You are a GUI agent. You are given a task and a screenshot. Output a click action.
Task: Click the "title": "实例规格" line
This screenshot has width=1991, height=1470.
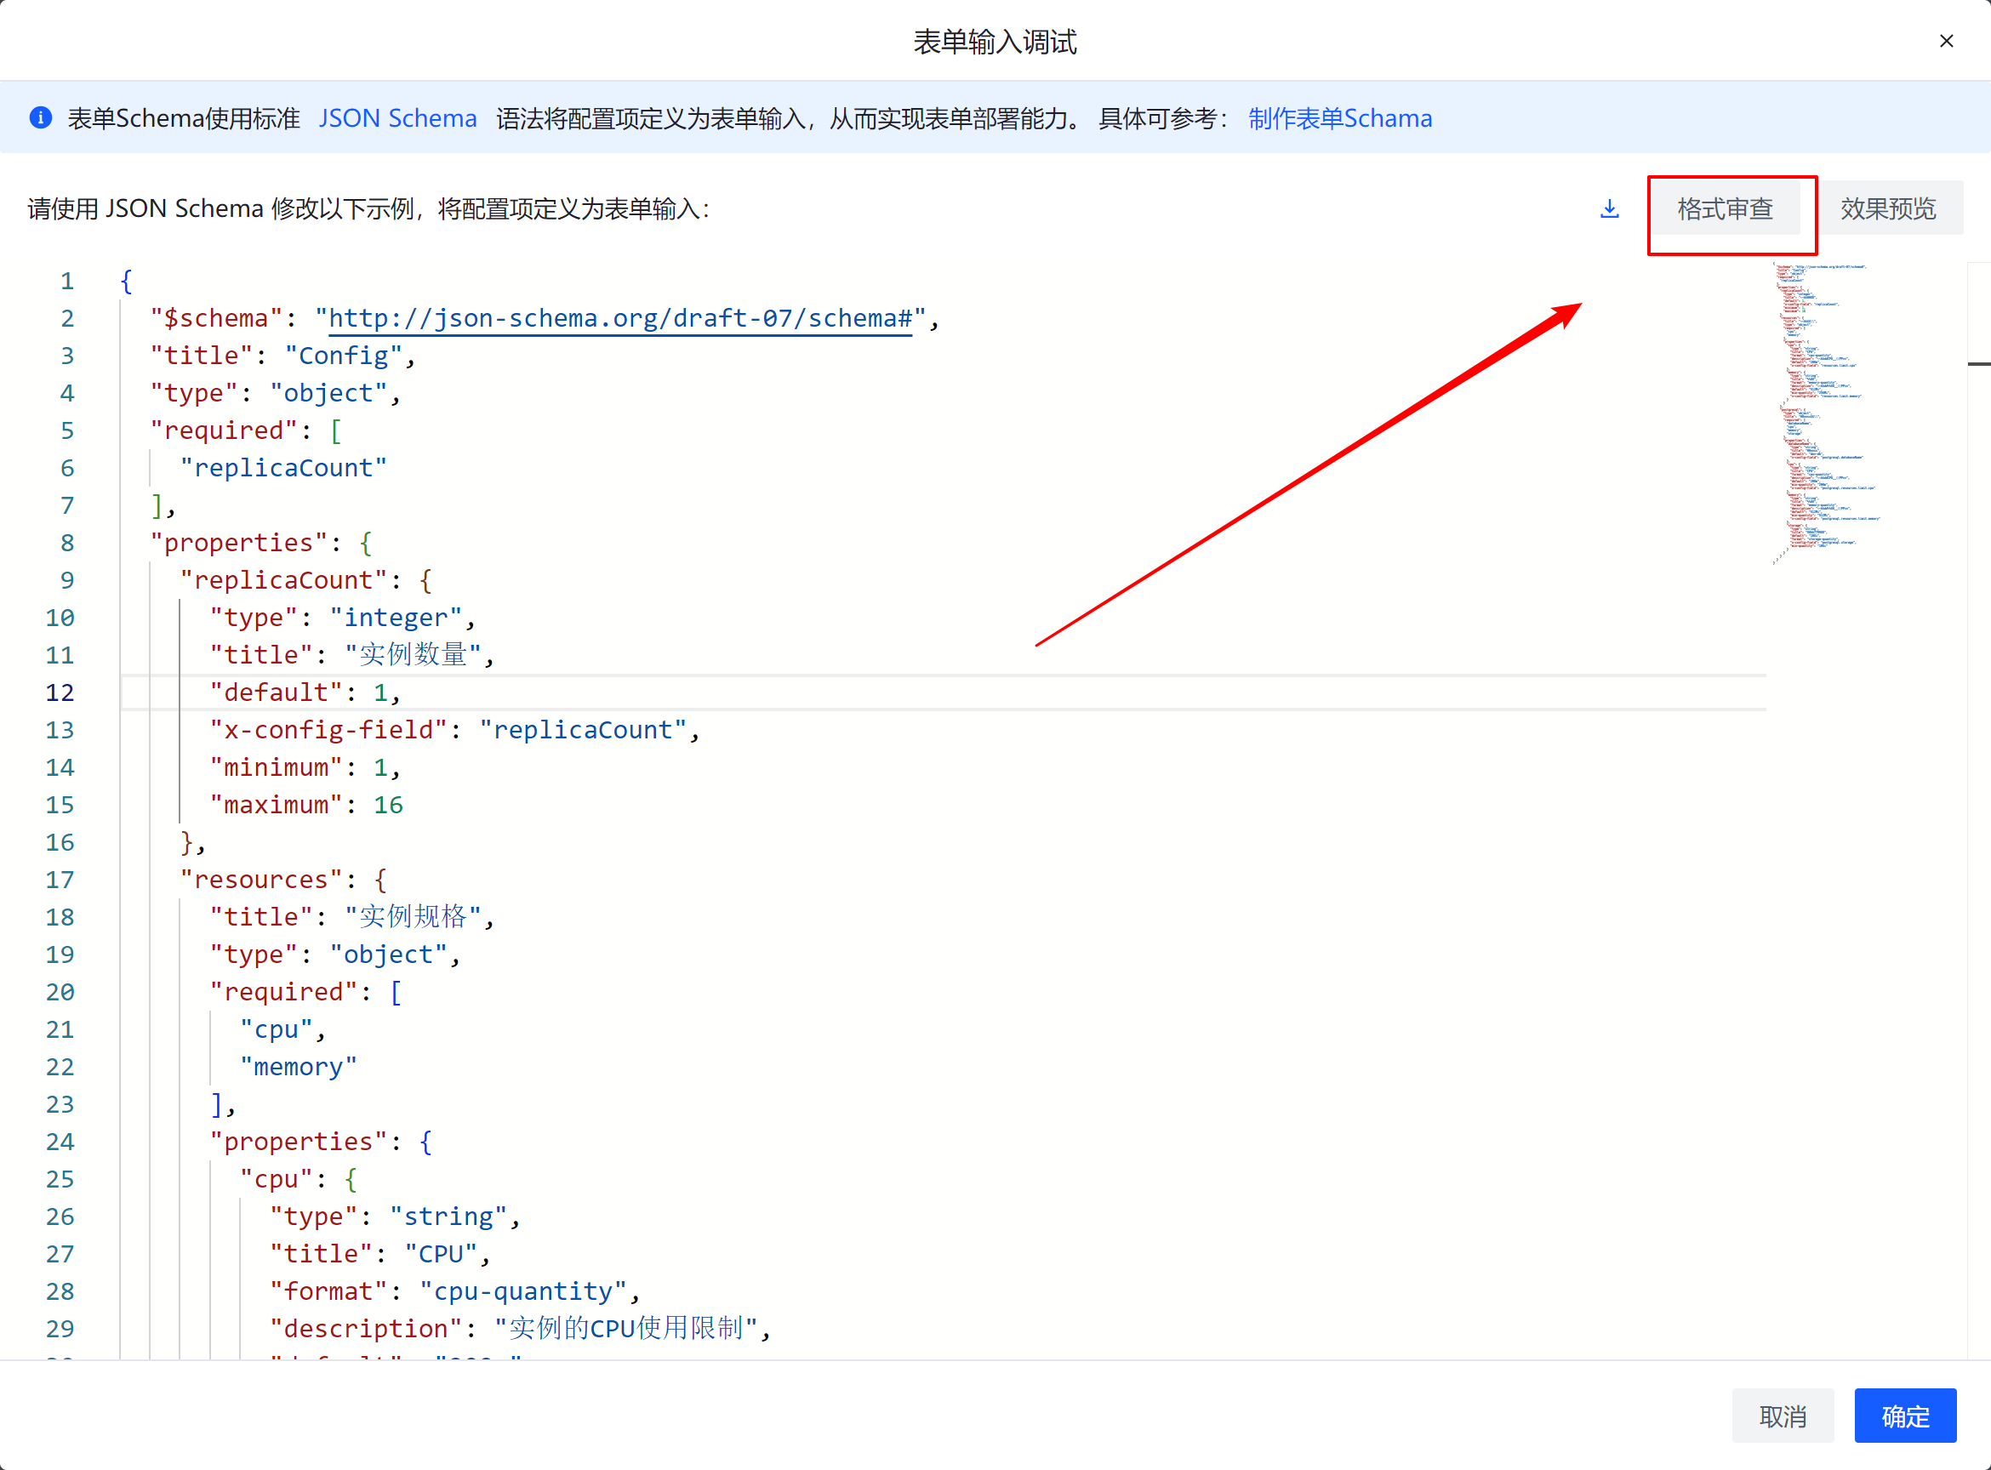(351, 916)
